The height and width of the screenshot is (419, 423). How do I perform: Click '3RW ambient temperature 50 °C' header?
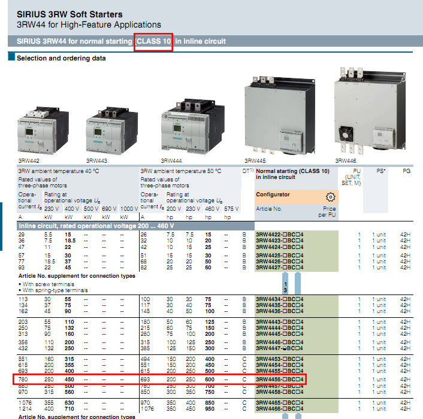[181, 171]
